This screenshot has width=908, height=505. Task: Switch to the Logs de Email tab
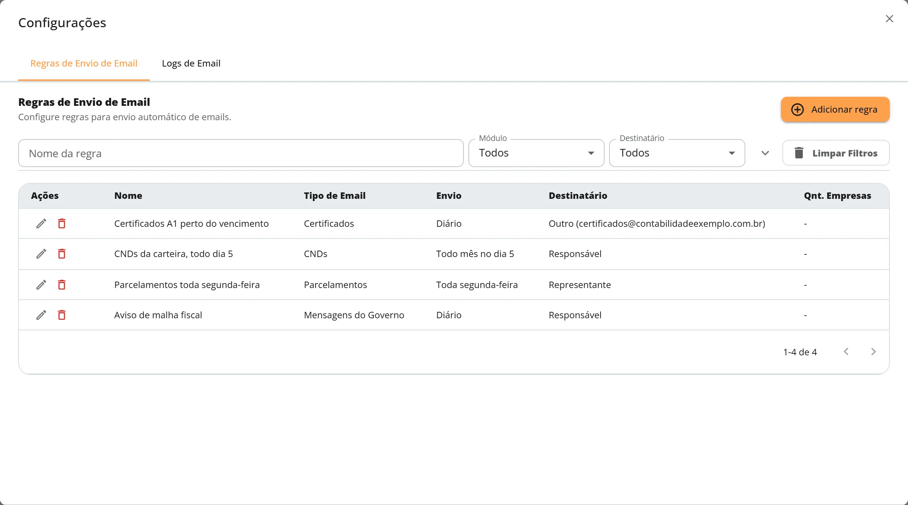point(191,64)
